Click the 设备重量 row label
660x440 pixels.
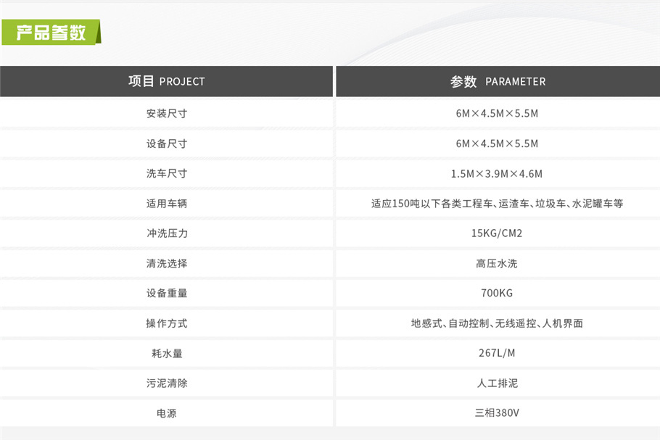tap(166, 294)
